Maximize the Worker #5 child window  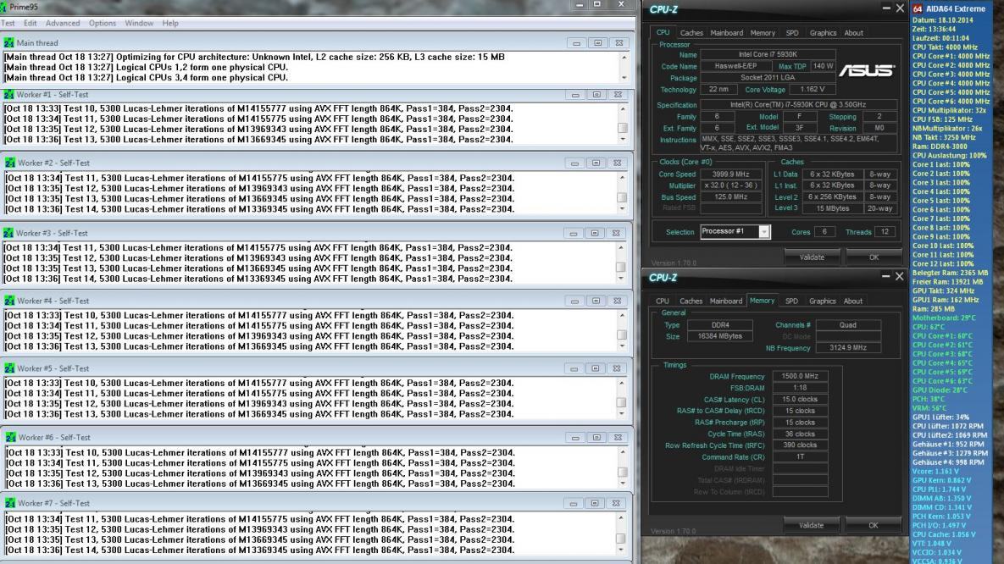[x=596, y=368]
